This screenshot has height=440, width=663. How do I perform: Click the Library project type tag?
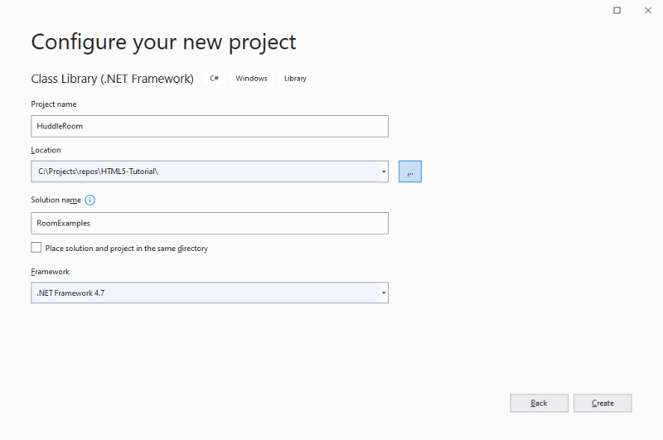click(x=295, y=79)
